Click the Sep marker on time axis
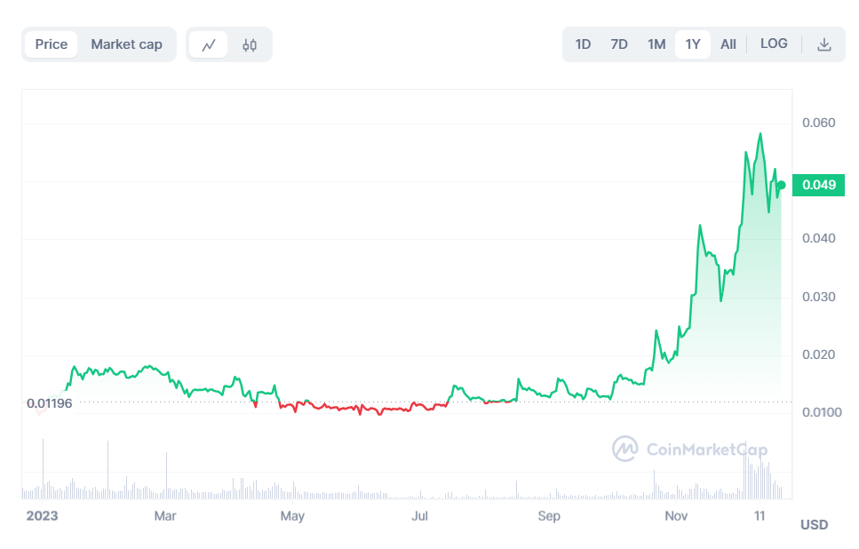This screenshot has height=549, width=859. point(549,515)
